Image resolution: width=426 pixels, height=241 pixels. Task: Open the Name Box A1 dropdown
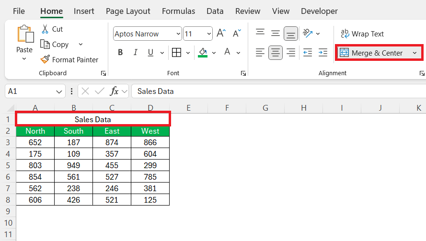(x=59, y=92)
